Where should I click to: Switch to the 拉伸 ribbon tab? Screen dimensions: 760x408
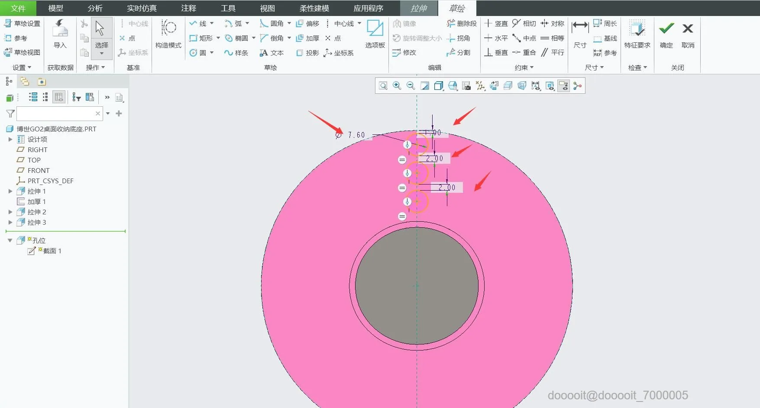[x=419, y=8]
